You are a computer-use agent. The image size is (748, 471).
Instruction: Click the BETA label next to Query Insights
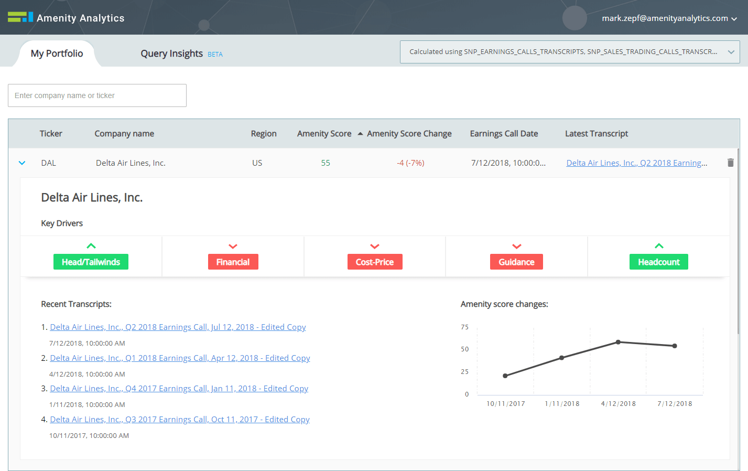[215, 55]
